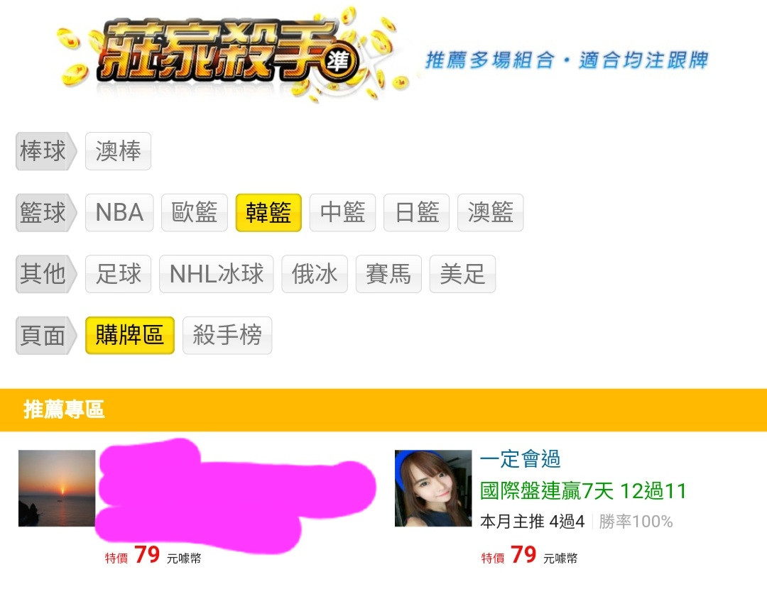Viewport: 767px width, 594px height.
Task: Open the 購牌區 page
Action: pos(130,336)
